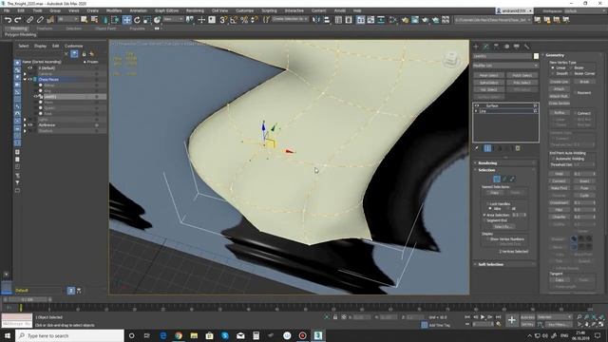Click the Redo arrow icon
The width and height of the screenshot is (608, 342).
18,20
